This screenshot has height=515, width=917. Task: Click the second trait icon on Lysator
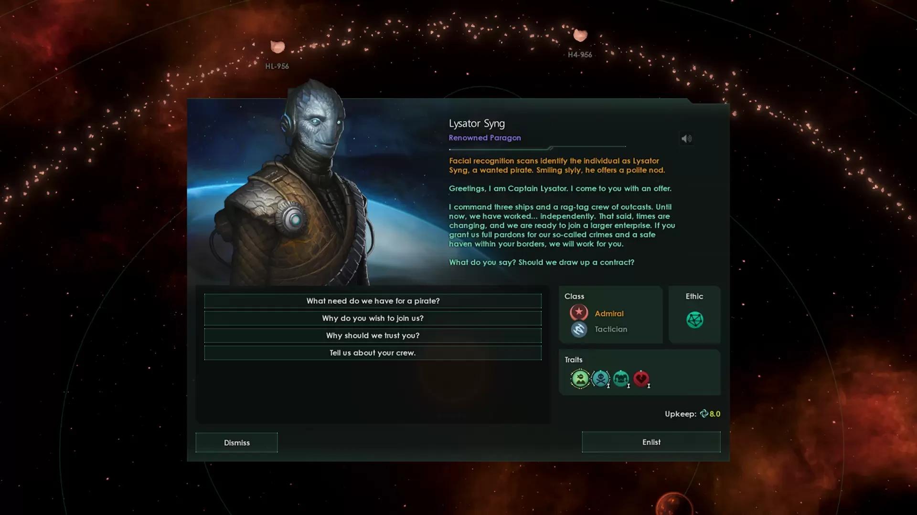click(599, 378)
